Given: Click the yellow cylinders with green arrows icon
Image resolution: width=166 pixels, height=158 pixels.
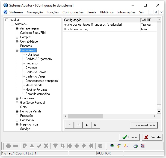Looking at the screenshot, I should tap(119, 146).
